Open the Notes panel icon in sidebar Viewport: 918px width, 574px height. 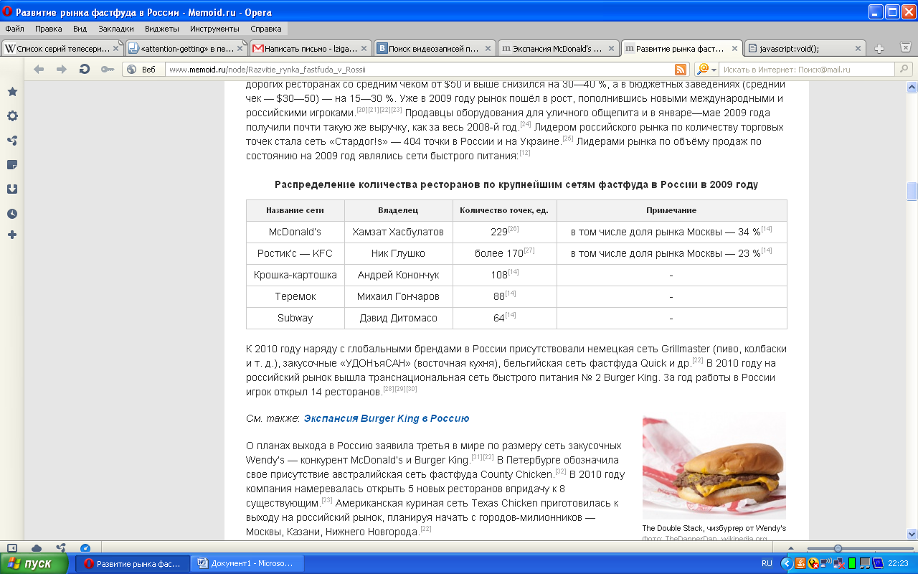click(12, 165)
